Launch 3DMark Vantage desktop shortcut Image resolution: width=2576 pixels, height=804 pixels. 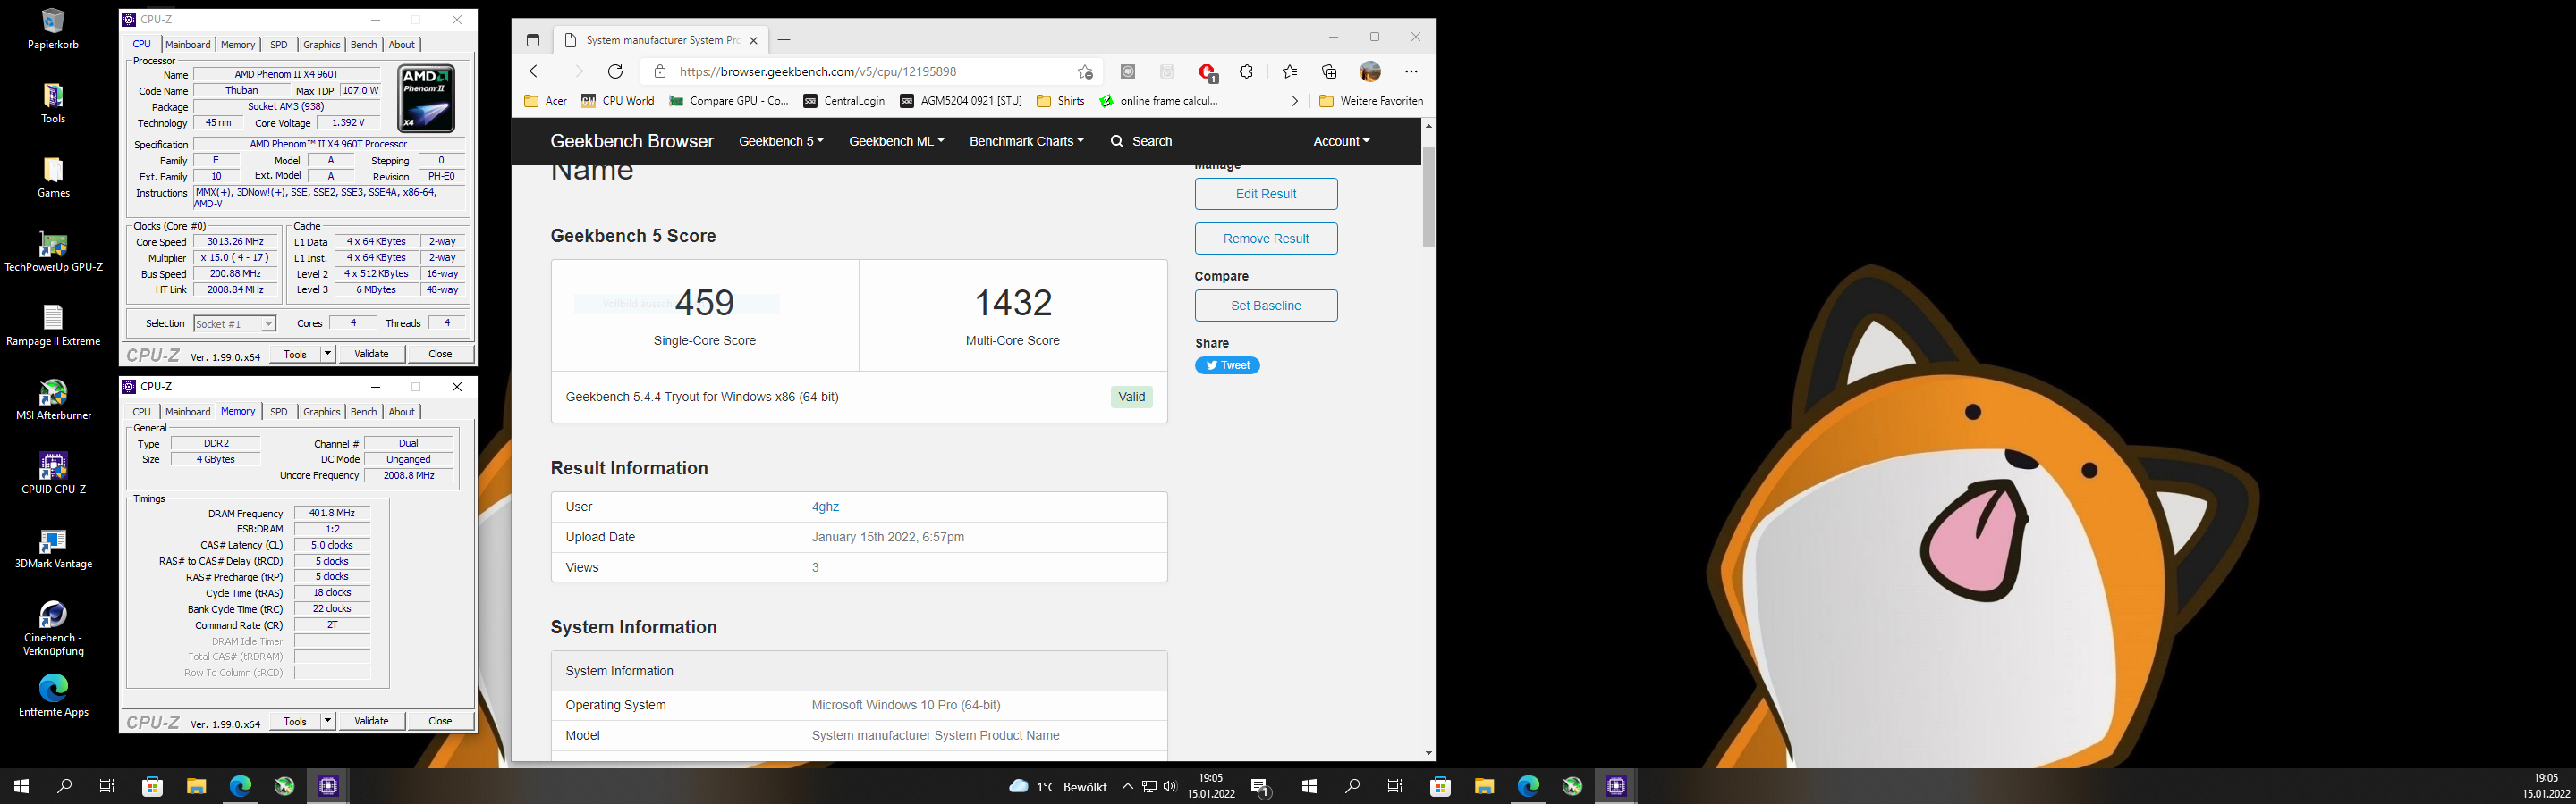[x=53, y=549]
